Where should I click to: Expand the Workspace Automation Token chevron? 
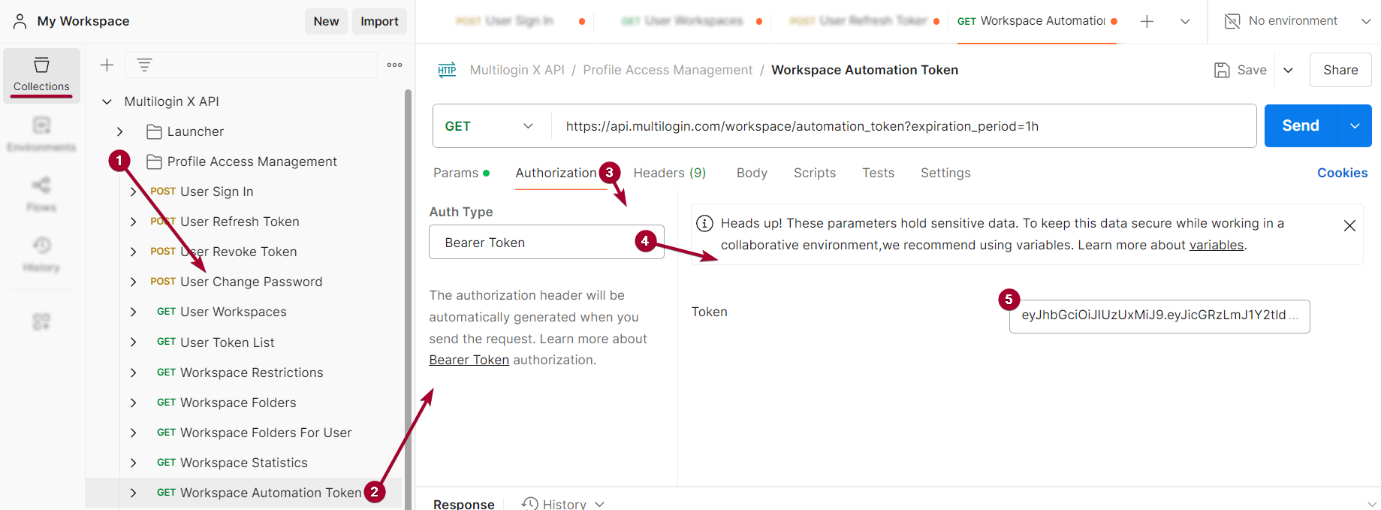pyautogui.click(x=133, y=493)
